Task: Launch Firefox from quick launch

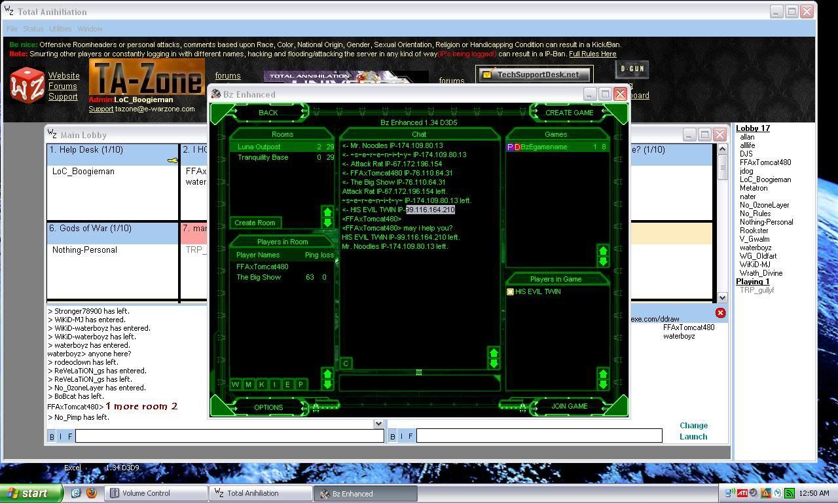Action: (x=92, y=493)
